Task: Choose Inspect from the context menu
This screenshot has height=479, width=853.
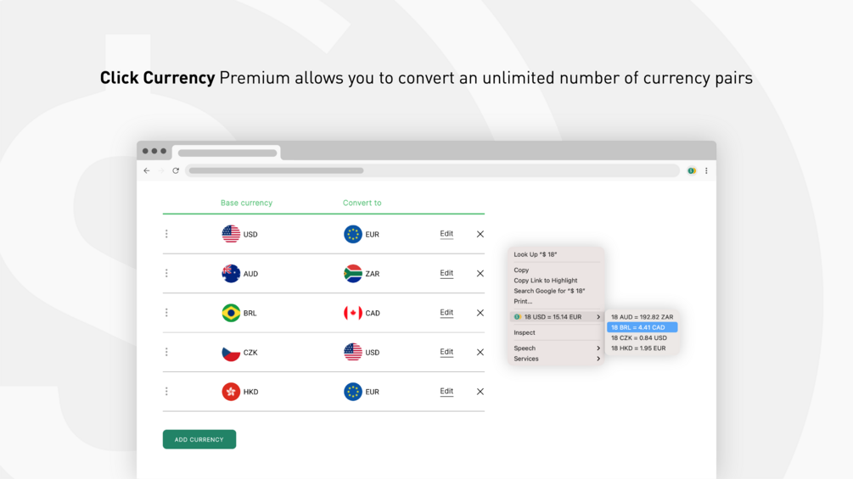Action: click(525, 332)
